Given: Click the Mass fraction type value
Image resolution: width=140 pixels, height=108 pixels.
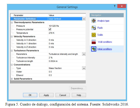Looking at the screenshot, I should [x=55, y=68].
